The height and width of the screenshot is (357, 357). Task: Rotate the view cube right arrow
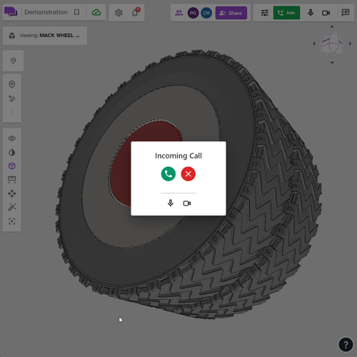coord(350,44)
